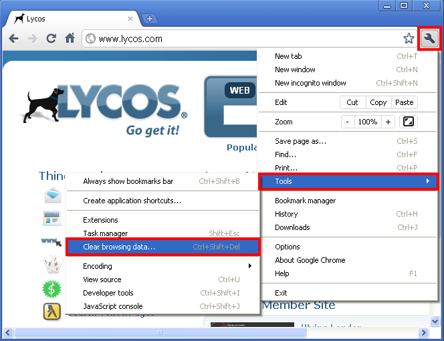Click the WEB search tab on page
444x341 pixels.
(x=239, y=90)
